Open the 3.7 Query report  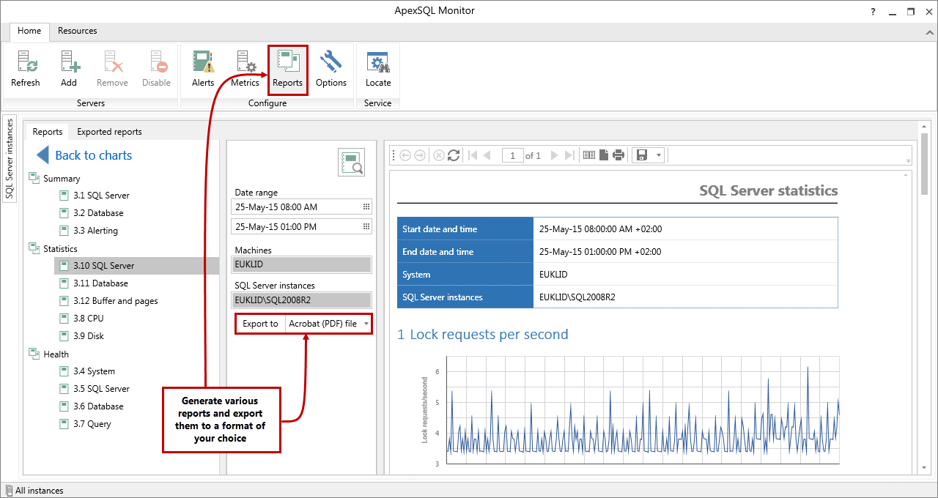[x=92, y=424]
